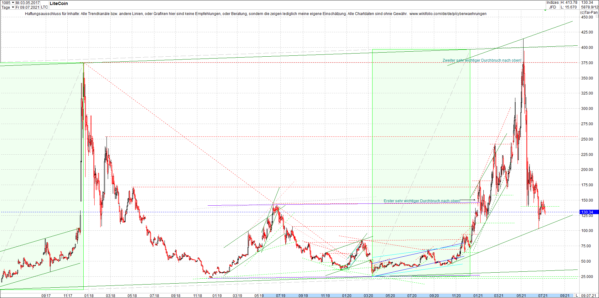This screenshot has height=298, width=599.
Task: Click the LiteCoin chart title
Action: click(x=59, y=3)
